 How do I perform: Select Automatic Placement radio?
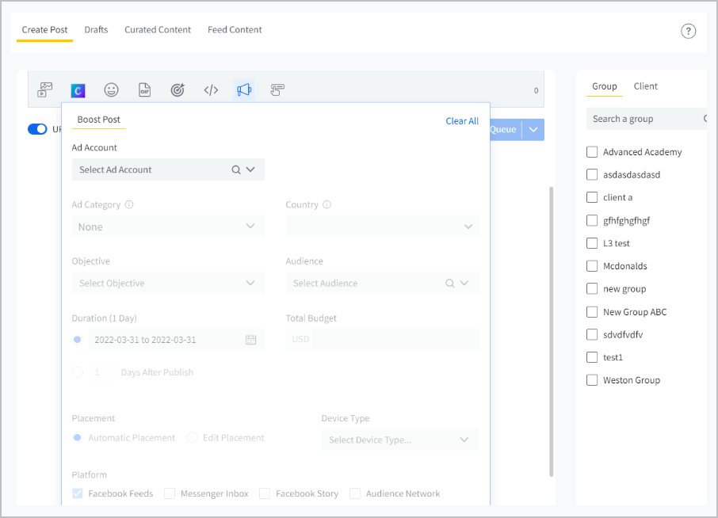point(78,437)
